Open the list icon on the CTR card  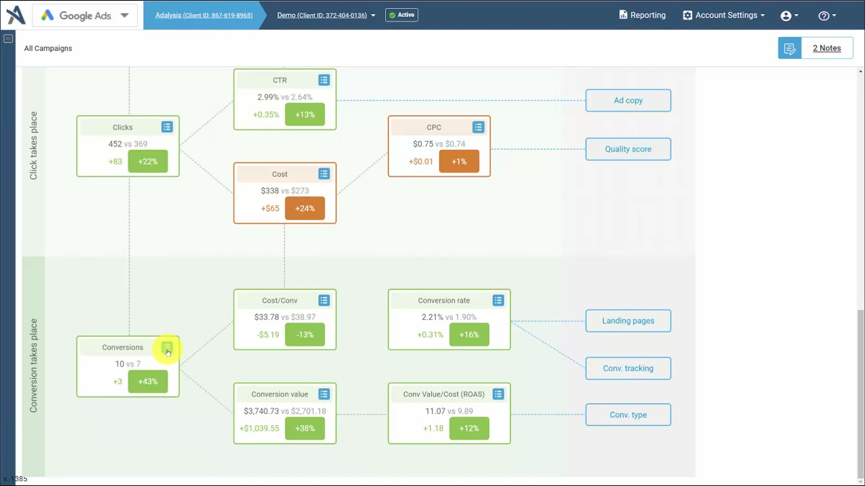[324, 80]
